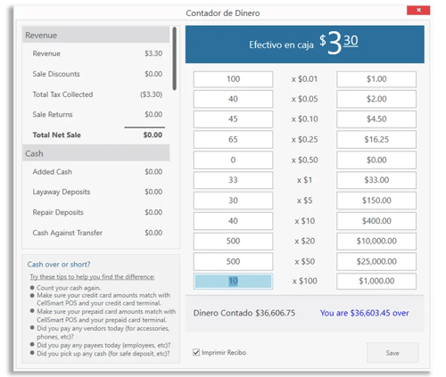
Task: Select the $0.10 coin quantity field
Action: (x=233, y=119)
